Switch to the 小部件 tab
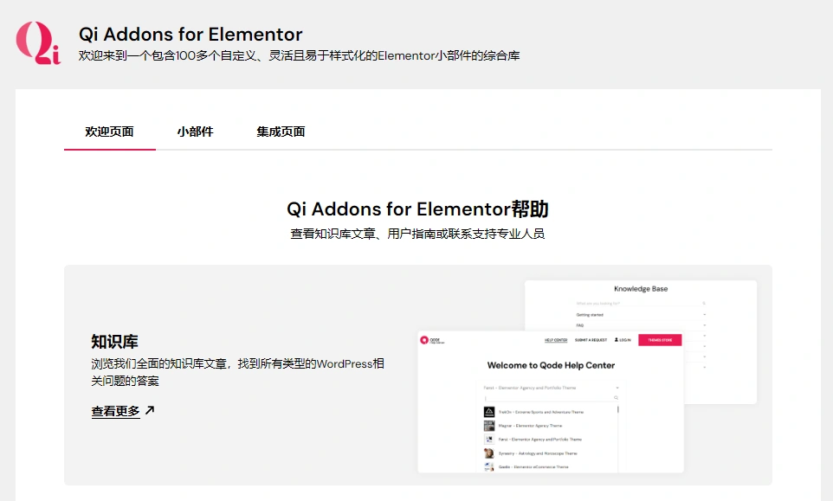 (195, 132)
